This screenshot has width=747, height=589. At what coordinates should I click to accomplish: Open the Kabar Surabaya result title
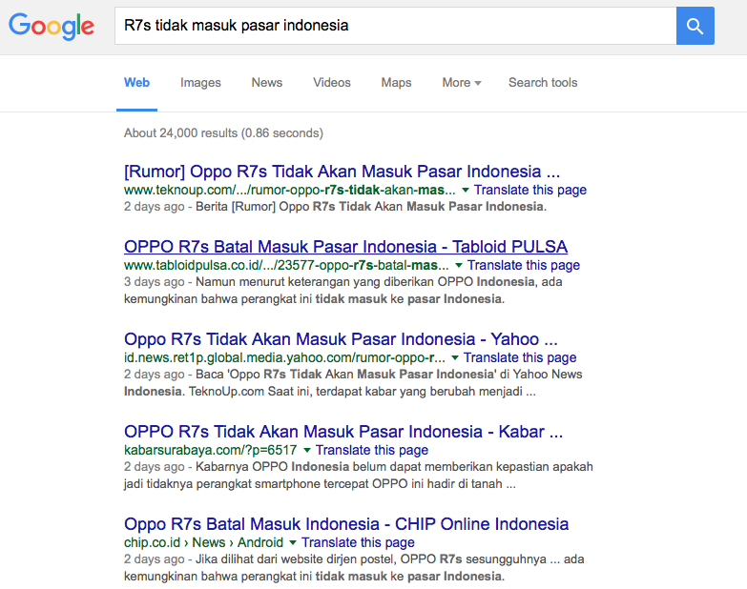(343, 431)
